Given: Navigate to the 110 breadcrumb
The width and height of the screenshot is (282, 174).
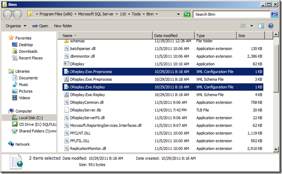Looking at the screenshot, I should pyautogui.click(x=123, y=14).
